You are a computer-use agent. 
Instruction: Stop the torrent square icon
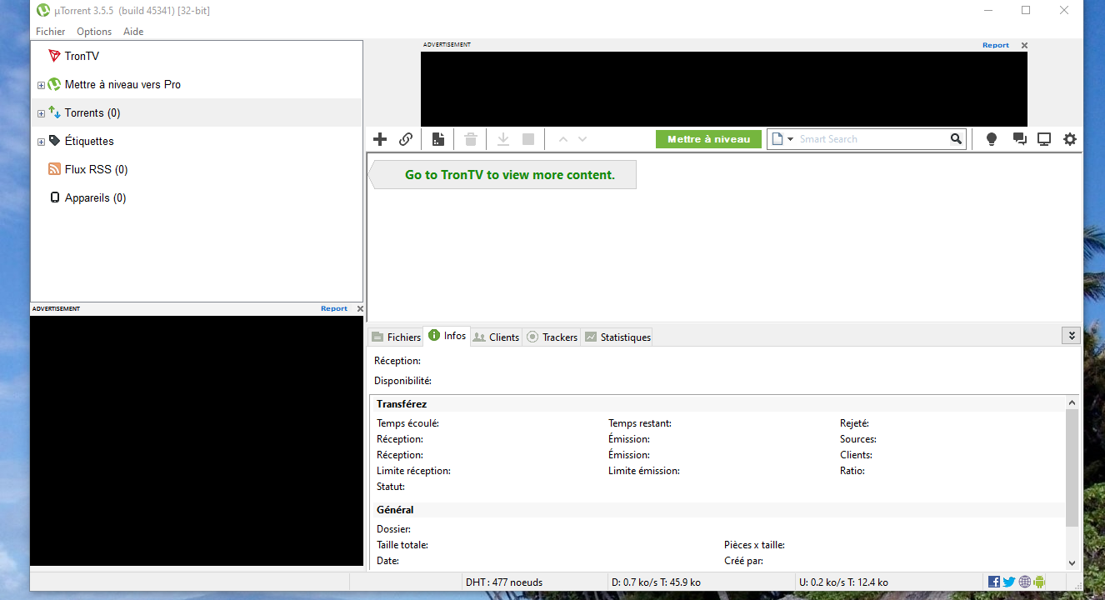528,139
